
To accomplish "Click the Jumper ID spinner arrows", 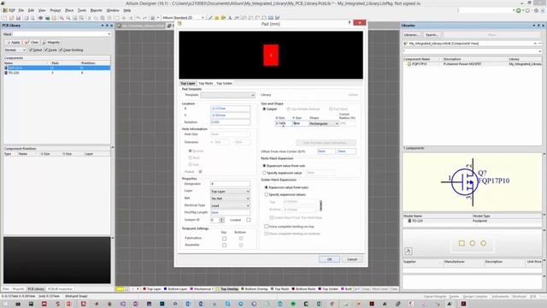I will coord(222,220).
